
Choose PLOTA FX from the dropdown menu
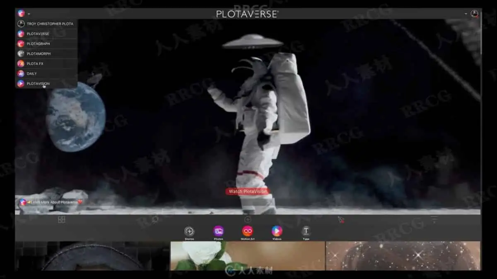pos(46,64)
